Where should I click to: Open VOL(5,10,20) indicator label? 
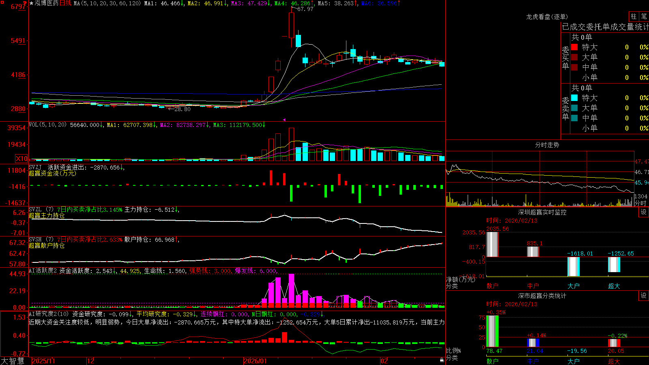(47, 125)
